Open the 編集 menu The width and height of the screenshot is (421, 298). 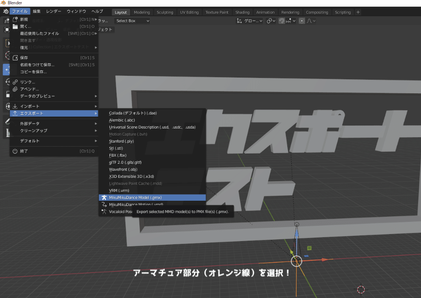pyautogui.click(x=37, y=11)
